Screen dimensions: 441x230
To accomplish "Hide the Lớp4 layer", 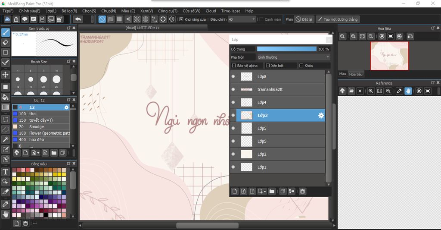I will tap(233, 102).
